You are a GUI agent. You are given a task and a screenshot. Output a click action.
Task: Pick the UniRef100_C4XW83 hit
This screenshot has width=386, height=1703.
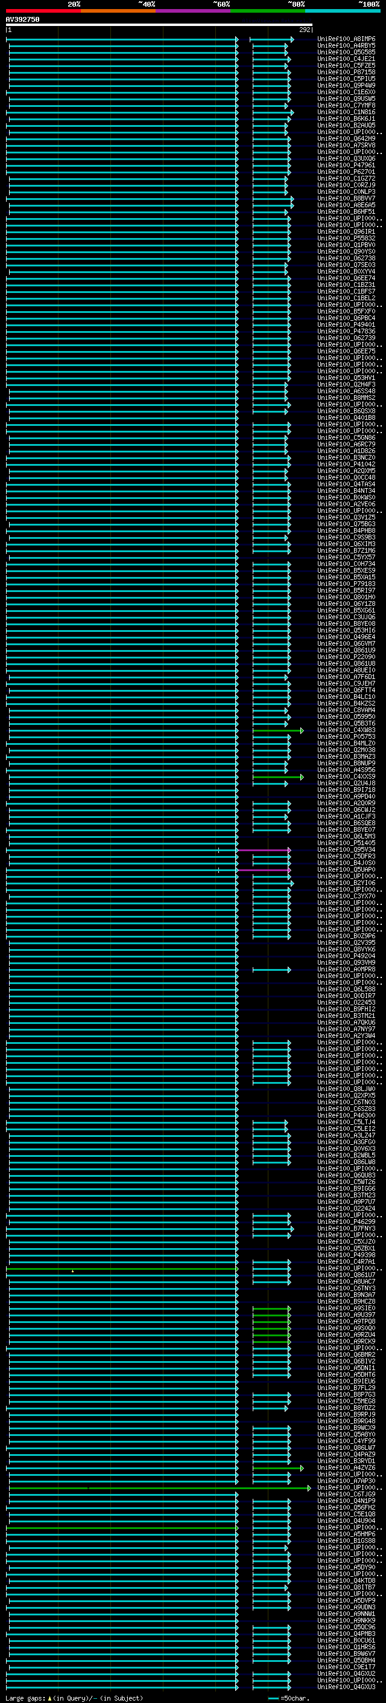(x=346, y=730)
